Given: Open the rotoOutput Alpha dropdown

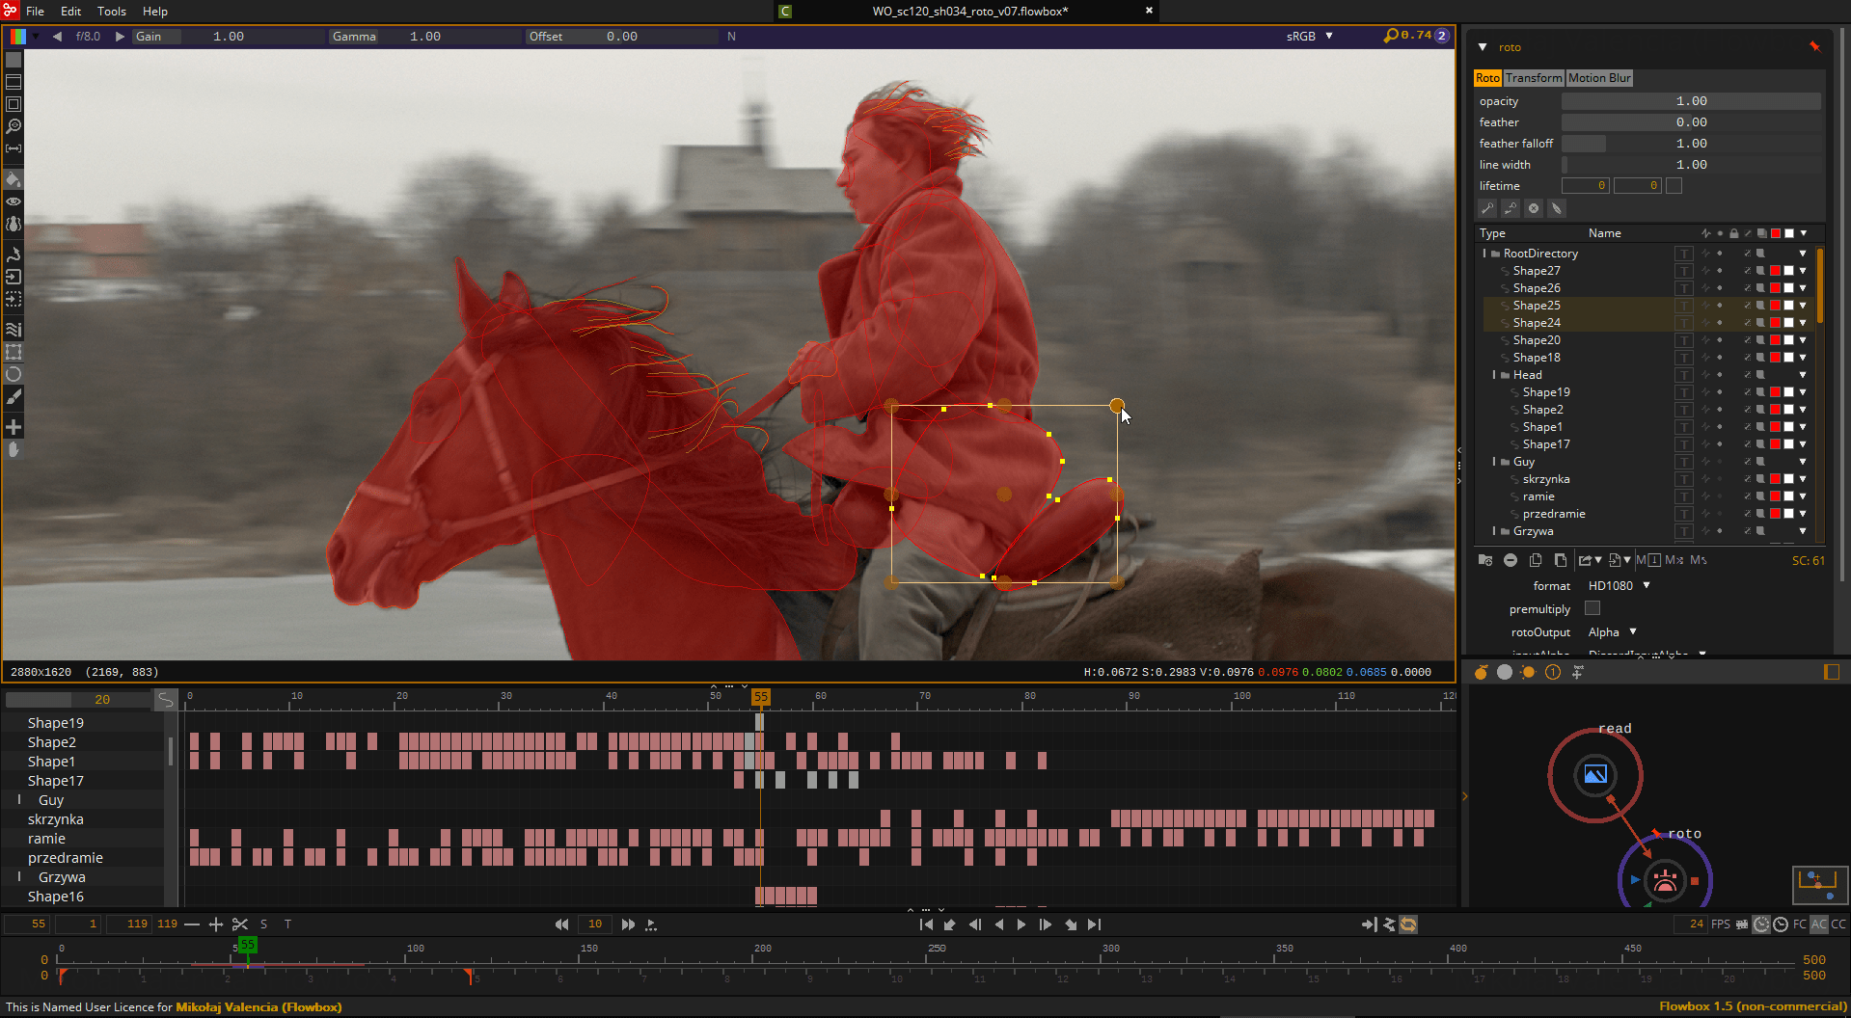Looking at the screenshot, I should pyautogui.click(x=1609, y=631).
